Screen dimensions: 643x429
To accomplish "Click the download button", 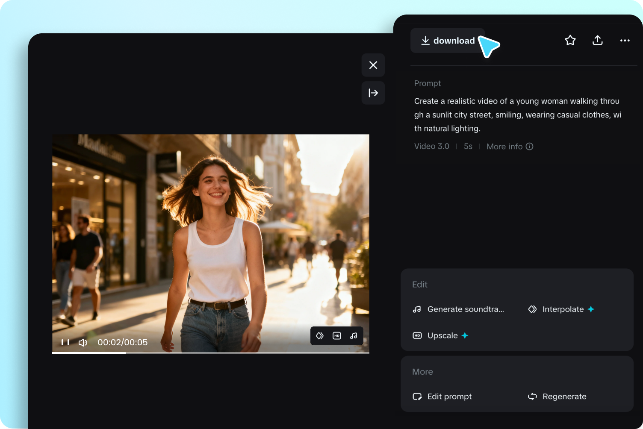I will tap(447, 40).
